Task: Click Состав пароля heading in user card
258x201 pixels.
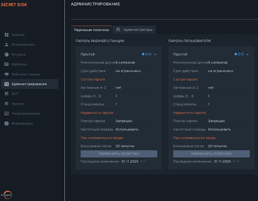Action: click(x=185, y=79)
